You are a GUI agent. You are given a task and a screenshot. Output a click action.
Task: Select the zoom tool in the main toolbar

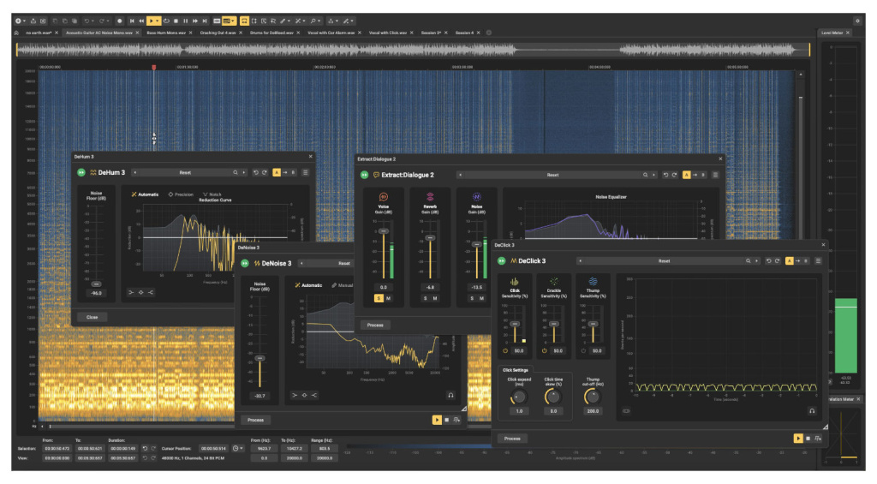coord(313,21)
